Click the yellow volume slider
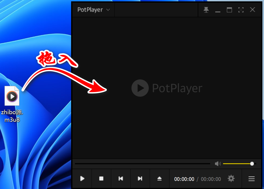Viewport: 264px width, 189px height. (239, 164)
